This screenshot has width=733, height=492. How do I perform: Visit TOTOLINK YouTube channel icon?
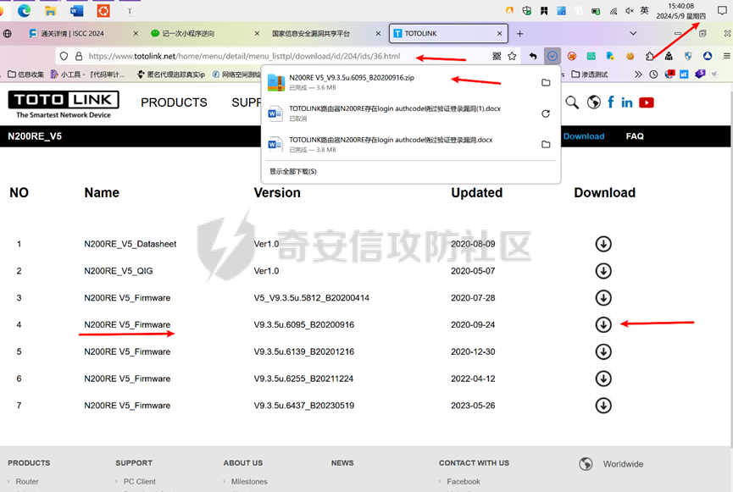pyautogui.click(x=647, y=102)
